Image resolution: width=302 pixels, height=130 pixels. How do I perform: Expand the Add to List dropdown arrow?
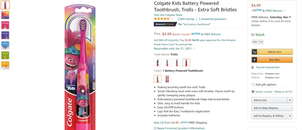(290, 100)
